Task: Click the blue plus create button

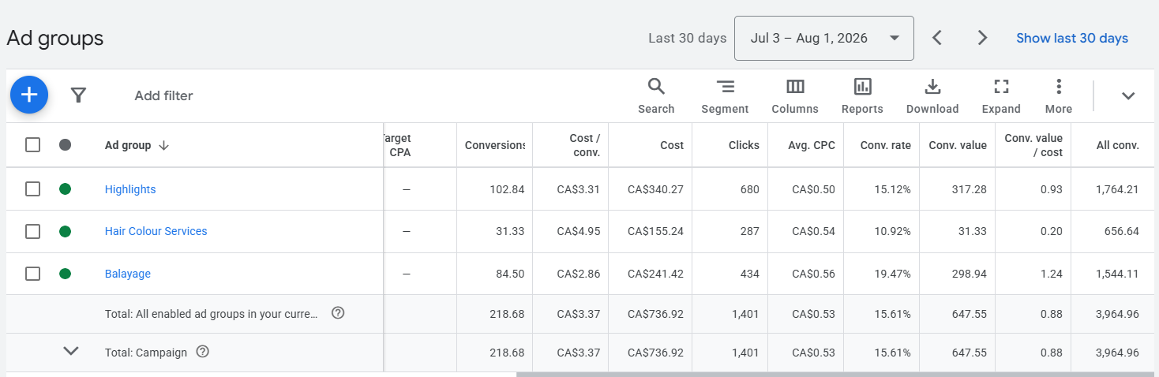Action: pos(29,95)
